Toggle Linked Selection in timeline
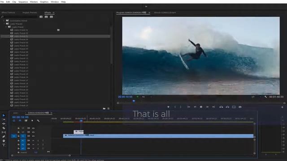The height and width of the screenshot is (161, 287). (x=26, y=121)
